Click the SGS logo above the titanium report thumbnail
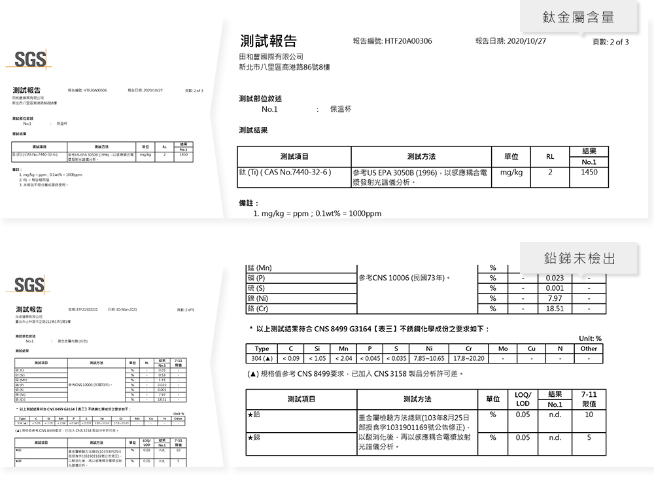 29,59
